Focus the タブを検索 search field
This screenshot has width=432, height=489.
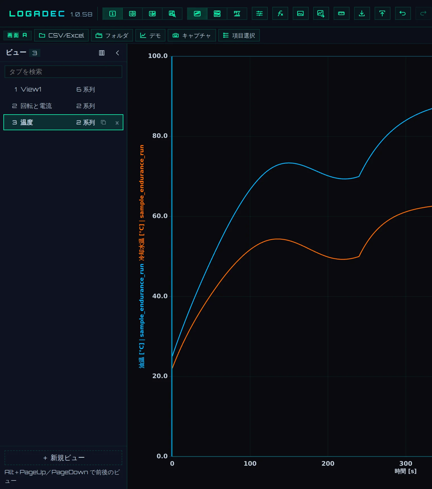[x=63, y=72]
